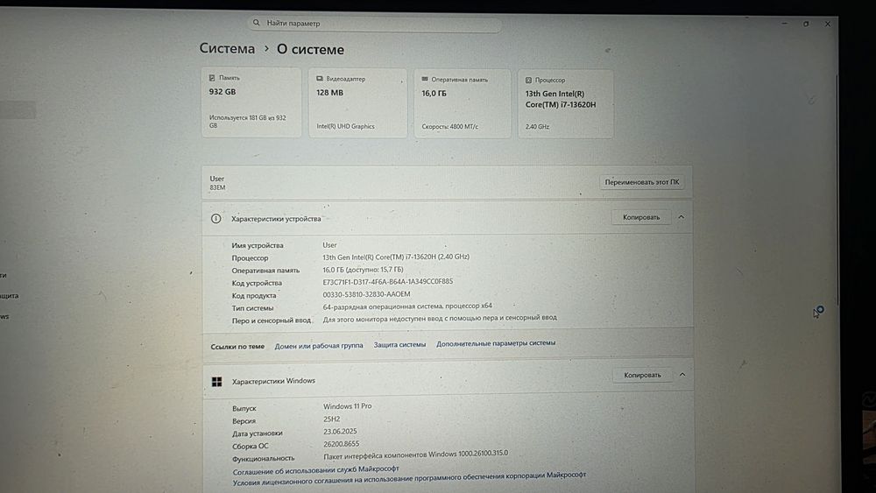Maximize or restore the Settings window

(806, 24)
